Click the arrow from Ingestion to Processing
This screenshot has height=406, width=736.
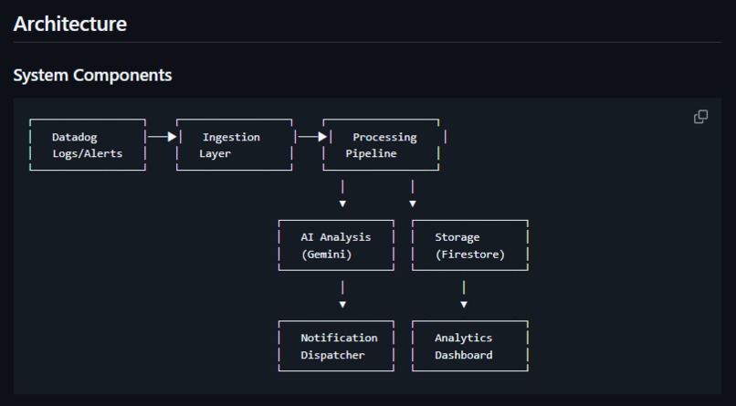311,137
